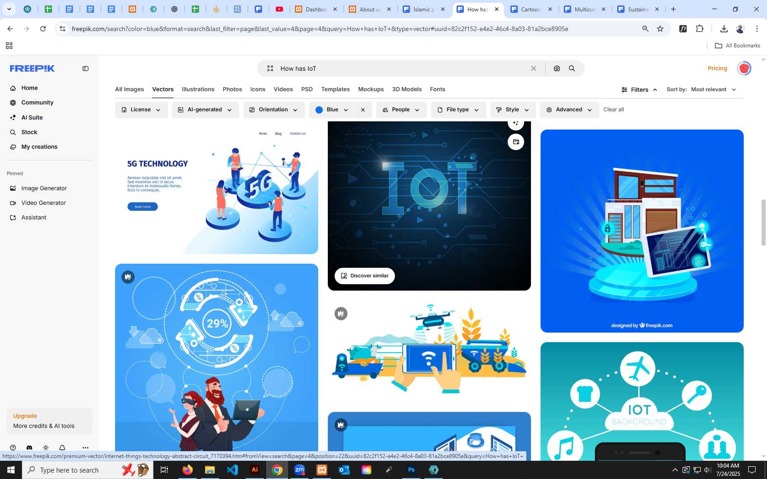Image resolution: width=767 pixels, height=479 pixels.
Task: Switch to Fonts tab
Action: coord(437,89)
